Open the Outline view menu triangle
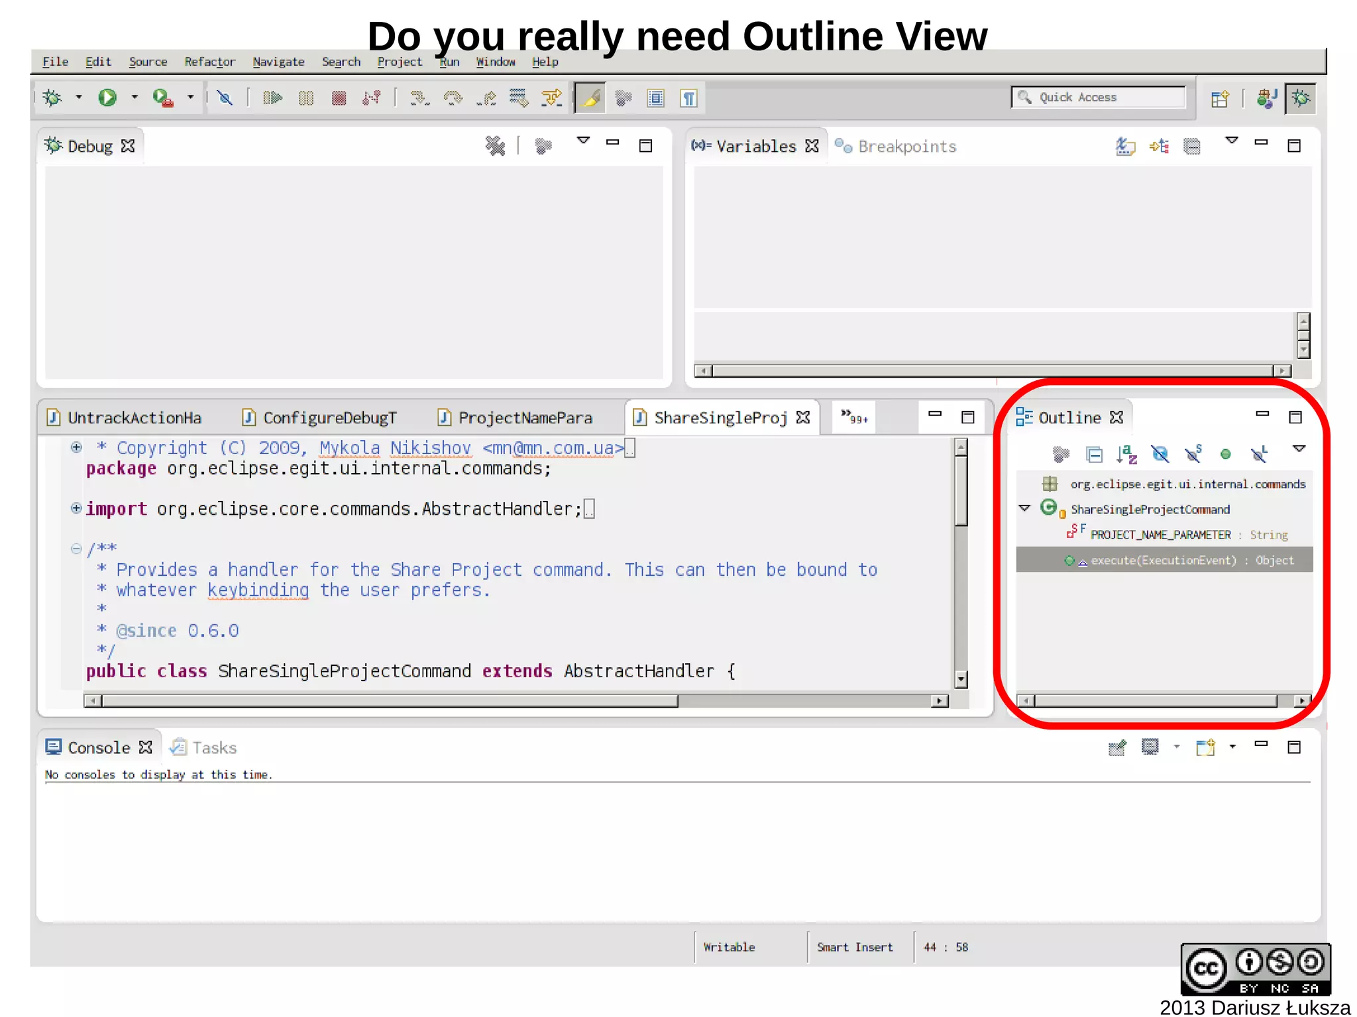 tap(1299, 449)
